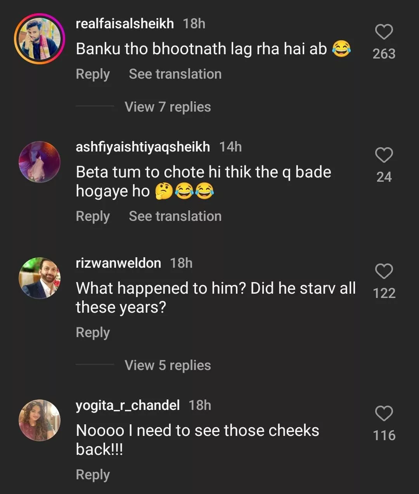
Task: Visit rizwanweldon's profile via username
Action: pos(118,263)
